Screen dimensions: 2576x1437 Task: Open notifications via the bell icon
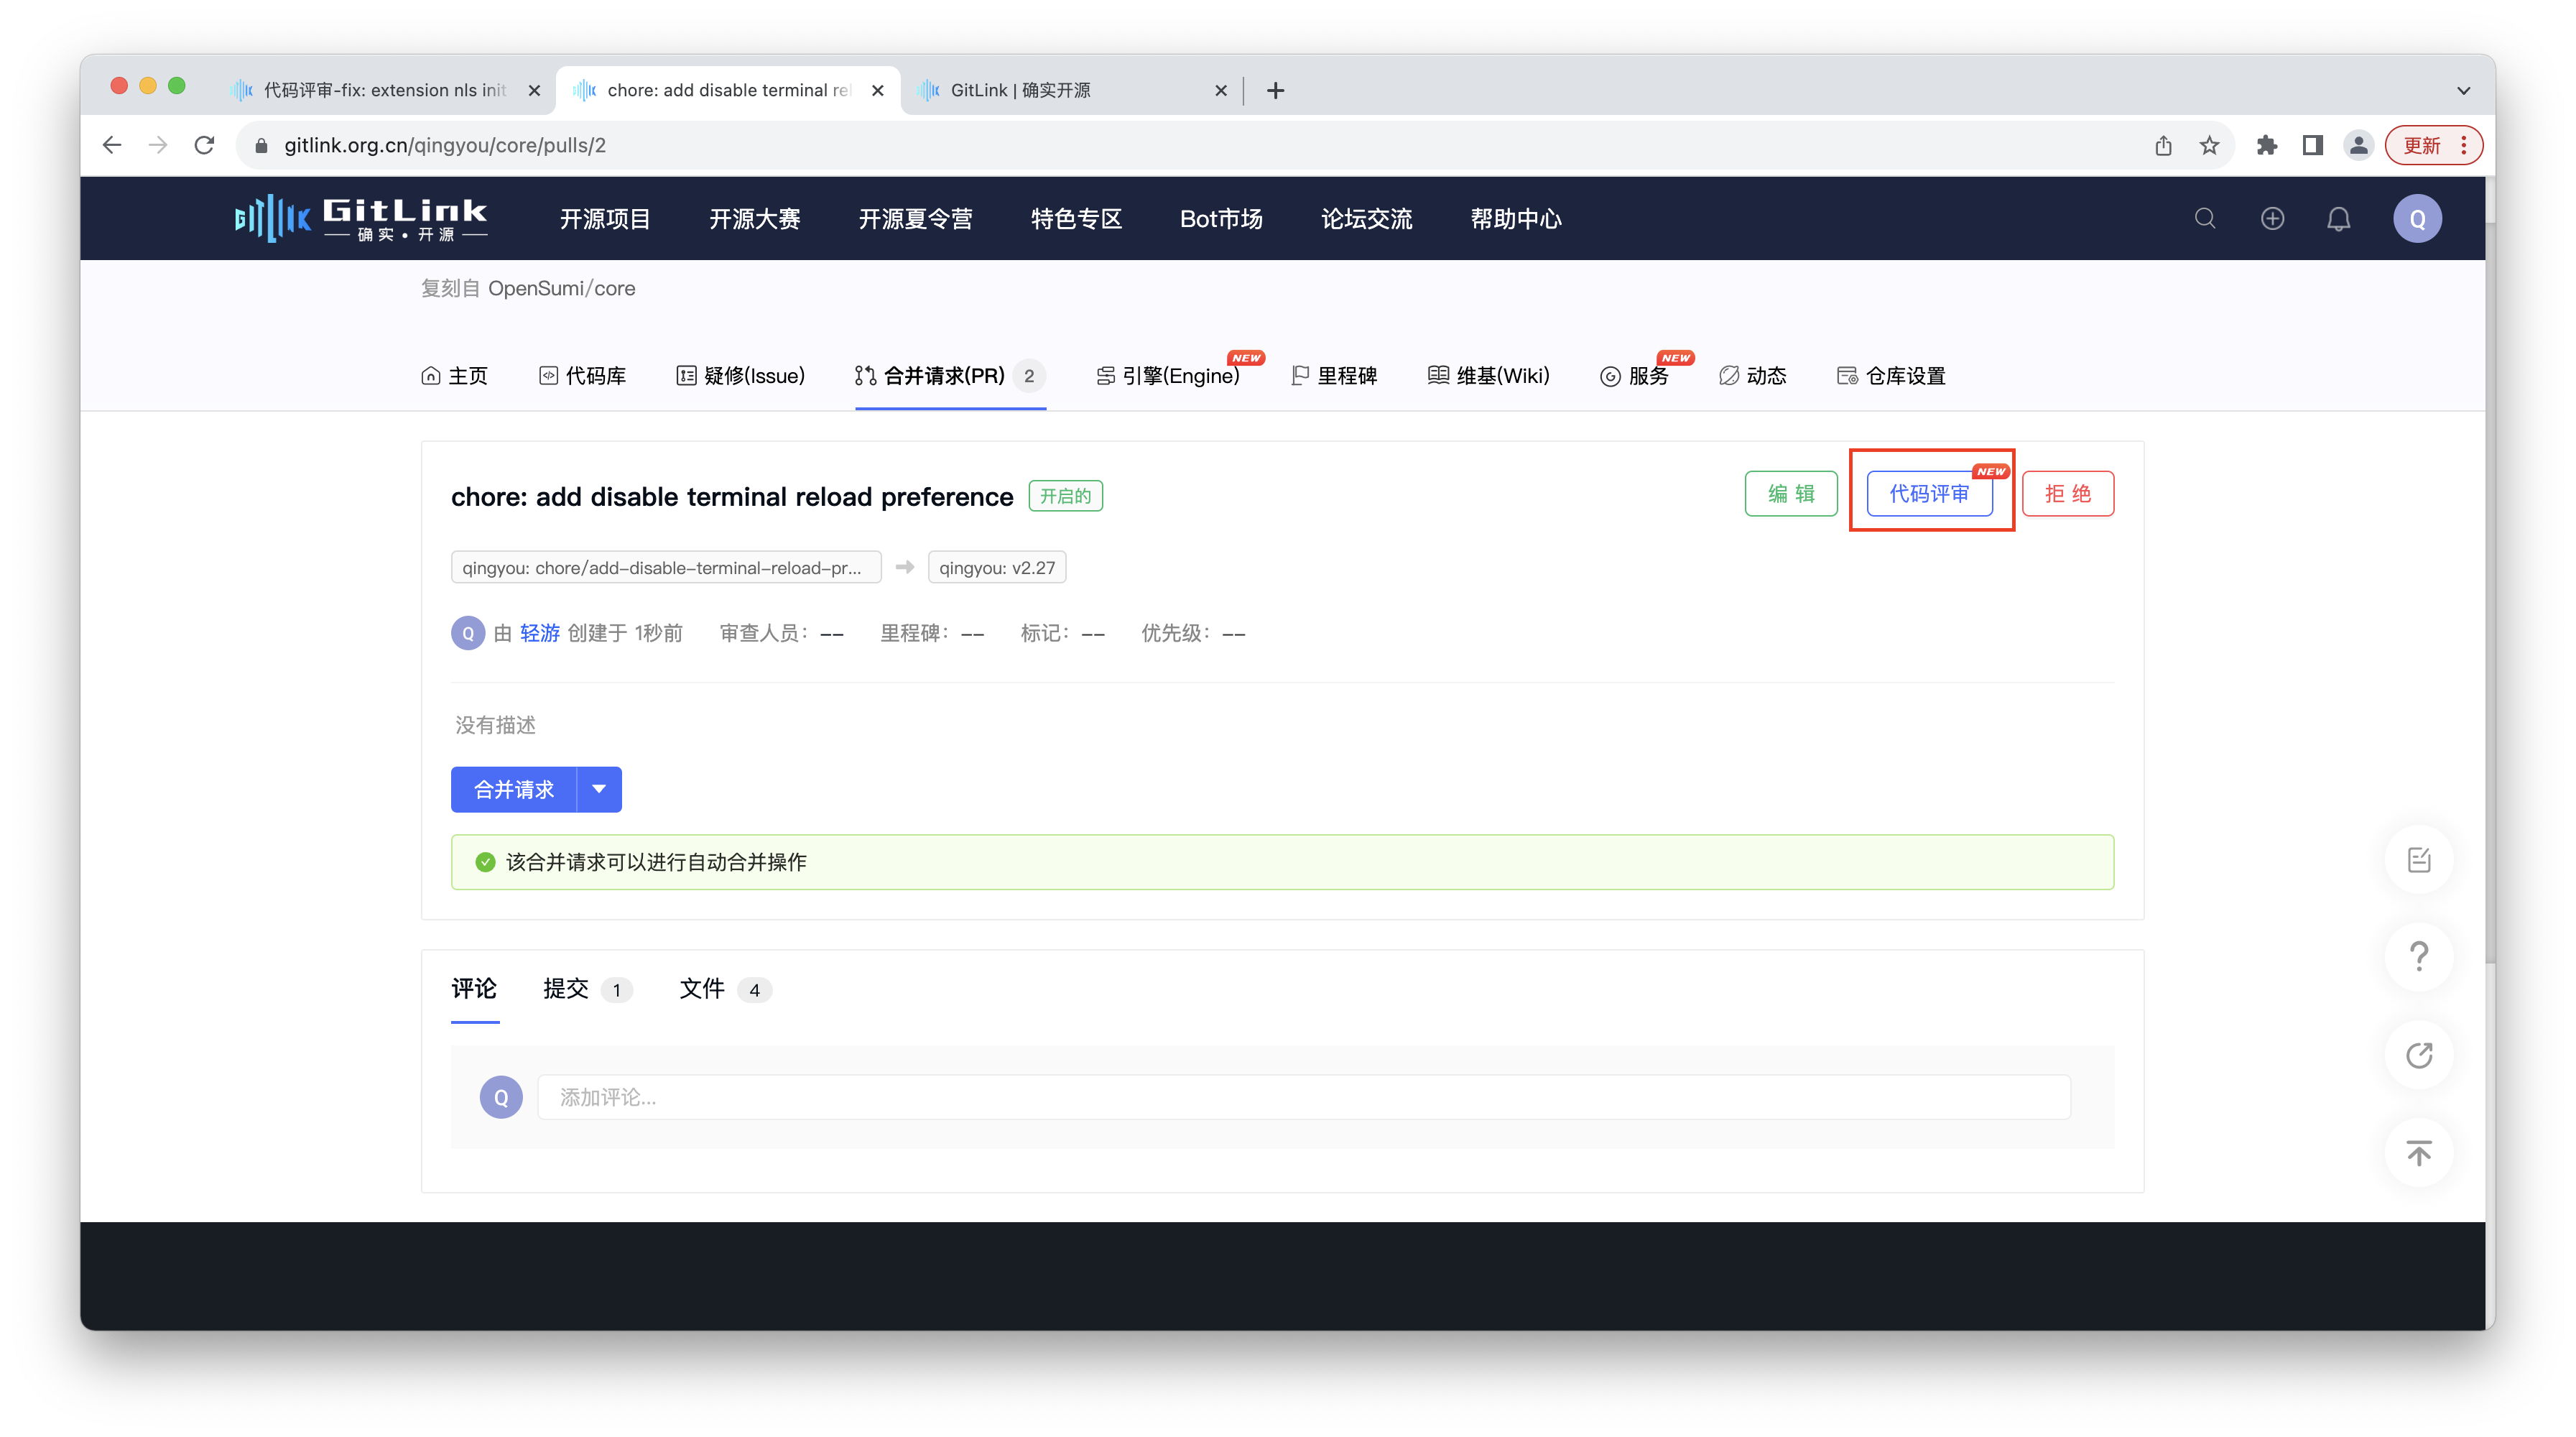tap(2339, 218)
